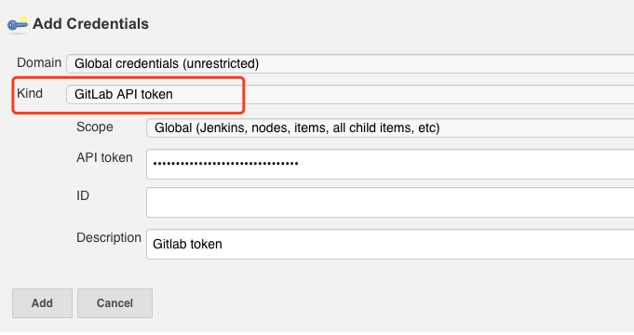Click the ID label

pos(83,195)
